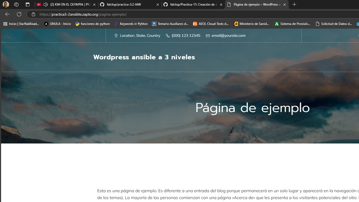
Task: Close the Página de ejemplo tab
Action: coord(284,5)
